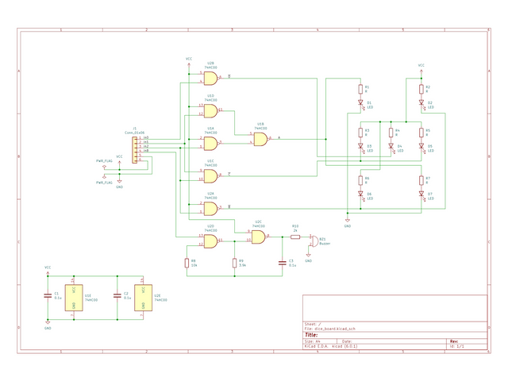Select the J1 Conn_01x06 connector
508x381 pixels.
point(134,148)
